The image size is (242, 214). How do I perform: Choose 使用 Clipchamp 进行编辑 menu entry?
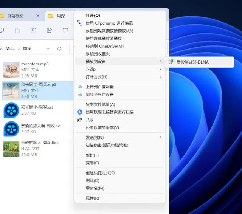coord(109,23)
